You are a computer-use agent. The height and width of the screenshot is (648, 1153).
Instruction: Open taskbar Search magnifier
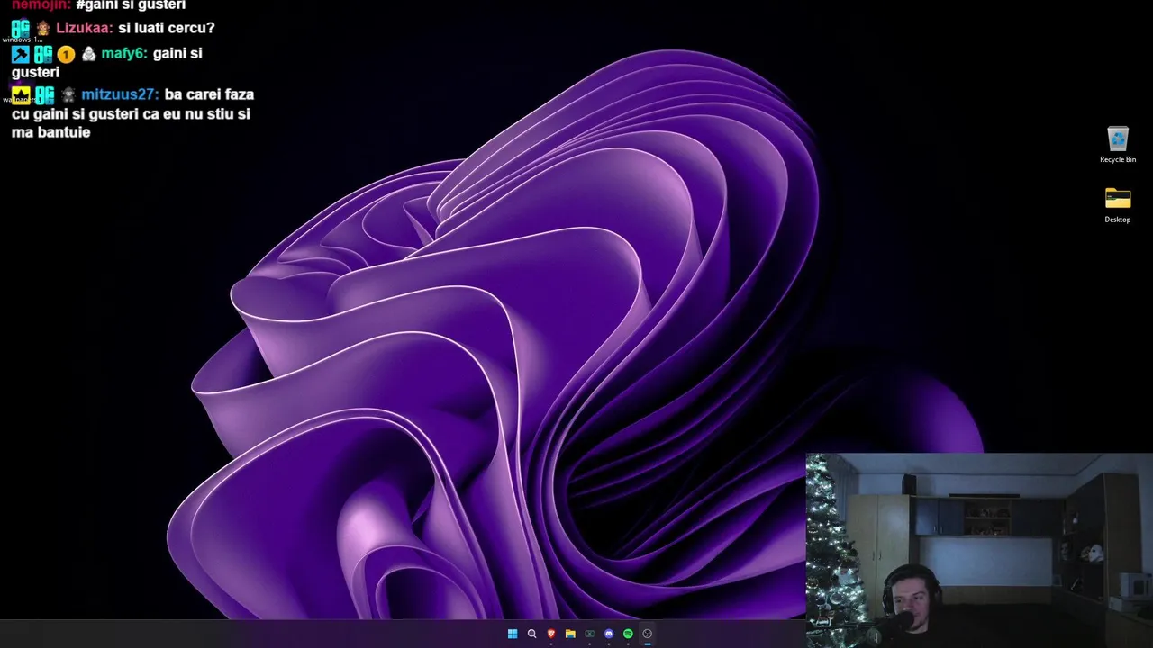point(531,634)
